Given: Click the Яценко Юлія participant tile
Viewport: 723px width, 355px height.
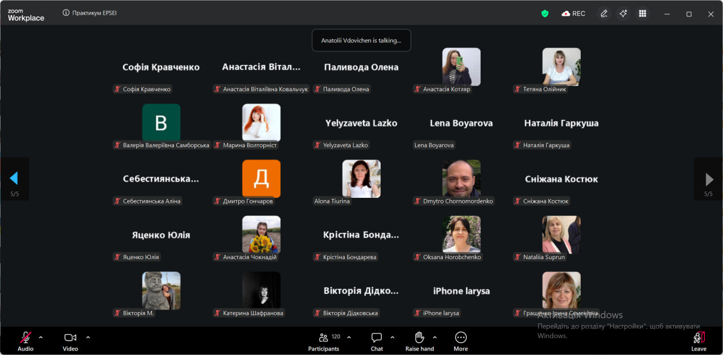Looking at the screenshot, I should [x=161, y=235].
